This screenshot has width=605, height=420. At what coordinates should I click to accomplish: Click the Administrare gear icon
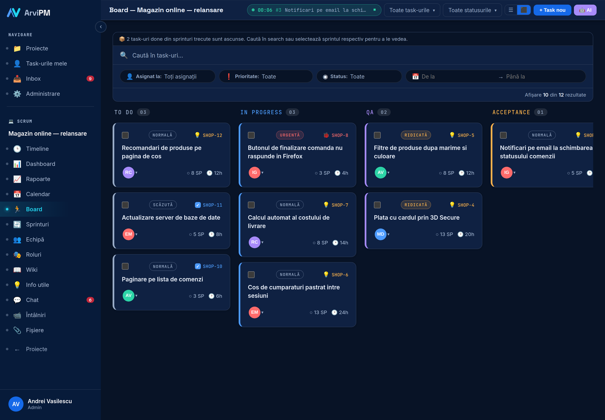coord(17,94)
